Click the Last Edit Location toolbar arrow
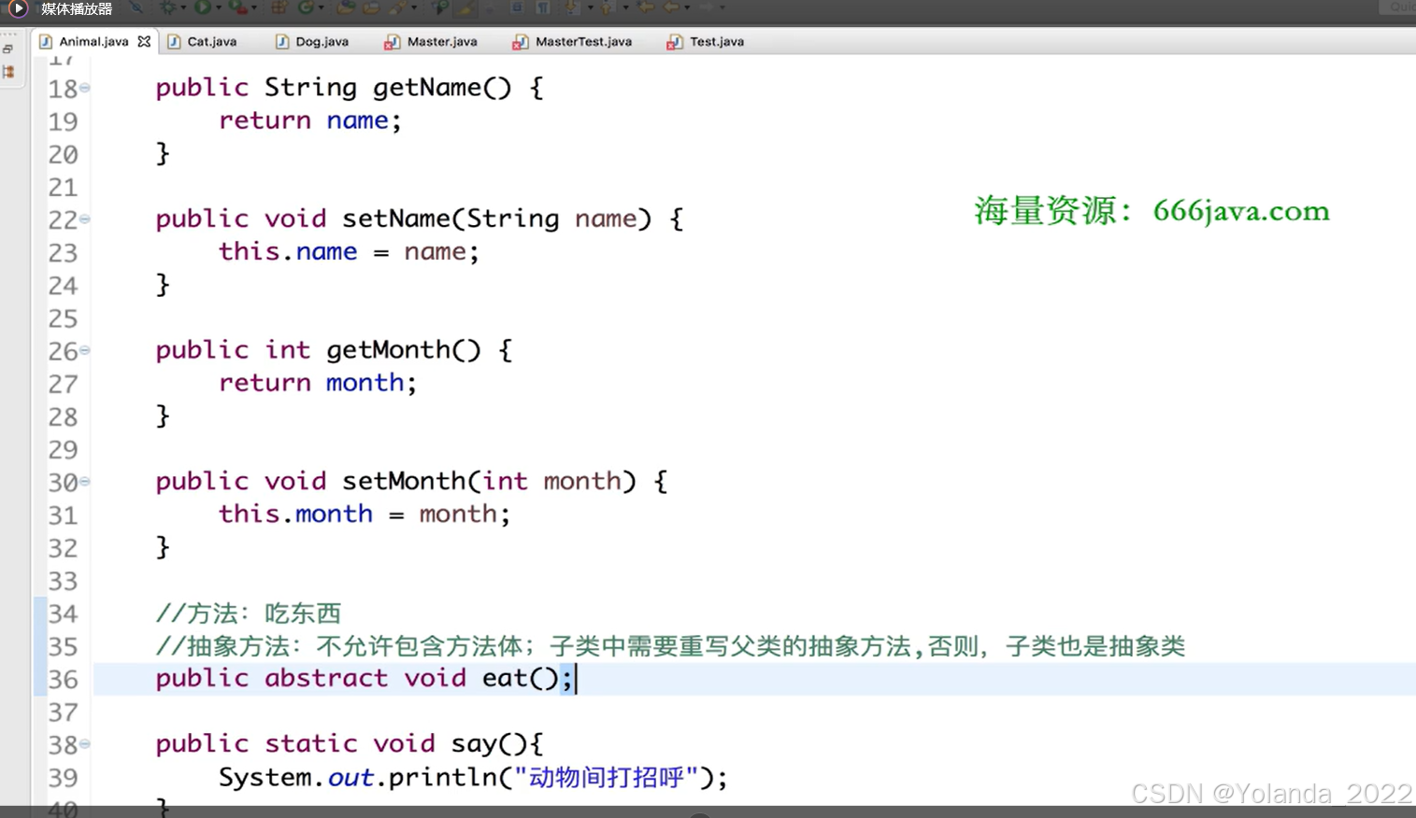The width and height of the screenshot is (1416, 818). [647, 7]
